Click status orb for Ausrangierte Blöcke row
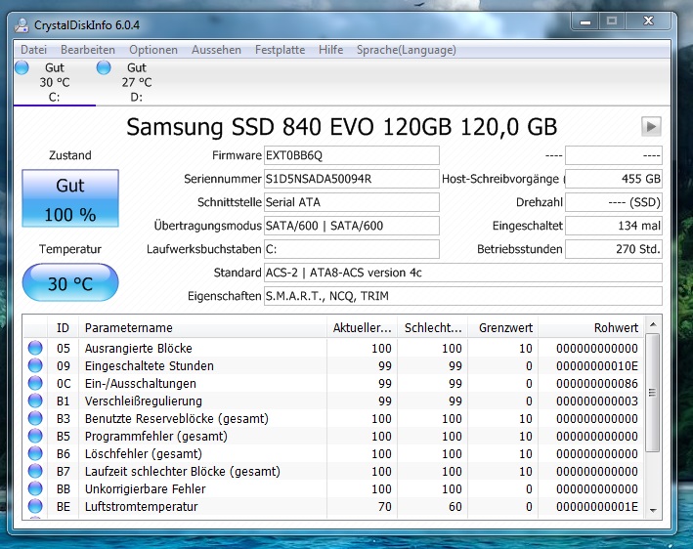693x549 pixels. [35, 348]
